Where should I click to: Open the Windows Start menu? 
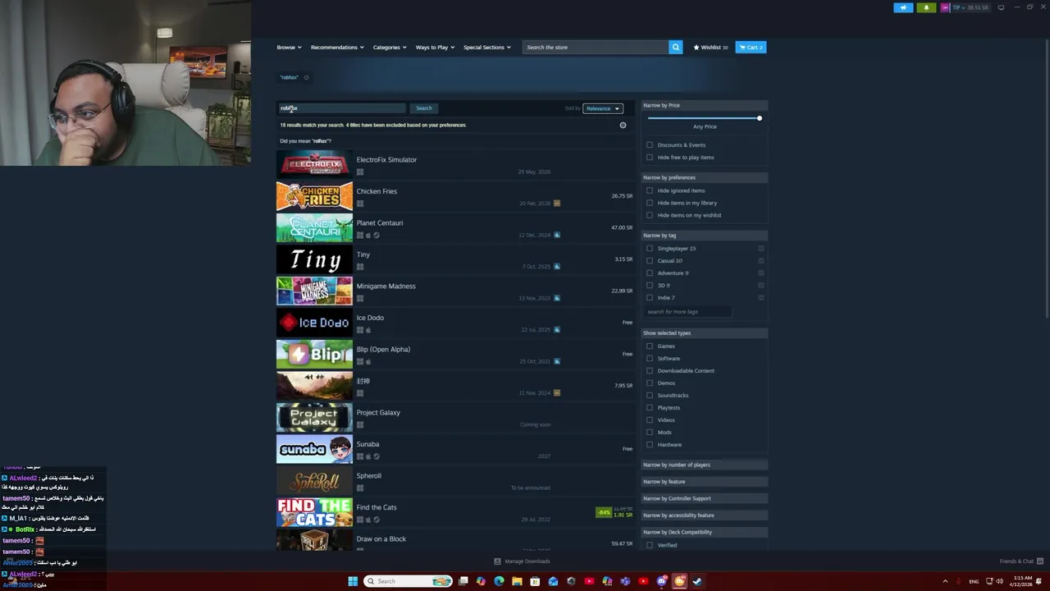pos(353,581)
